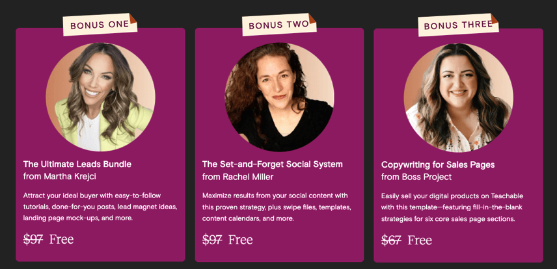The height and width of the screenshot is (269, 557).
Task: Select the "from Rachel Miller" author line
Action: [x=238, y=176]
